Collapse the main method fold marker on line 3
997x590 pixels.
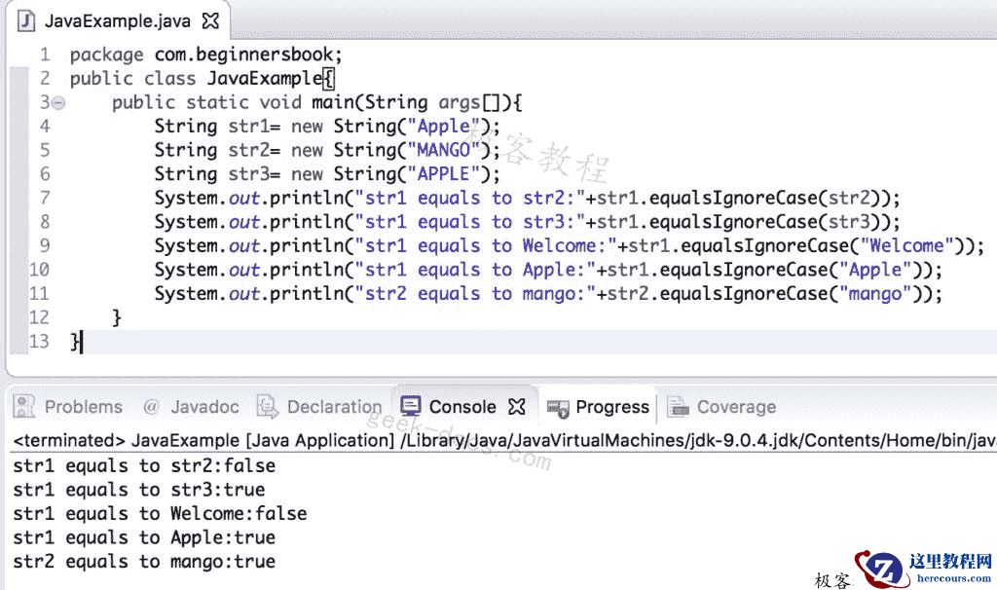click(55, 101)
